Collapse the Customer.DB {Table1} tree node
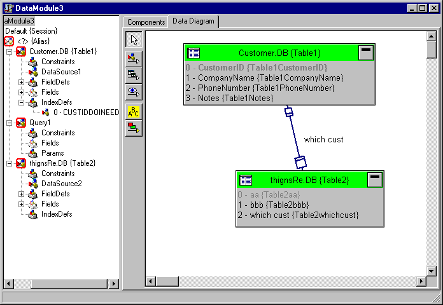Image resolution: width=443 pixels, height=305 pixels. point(9,51)
